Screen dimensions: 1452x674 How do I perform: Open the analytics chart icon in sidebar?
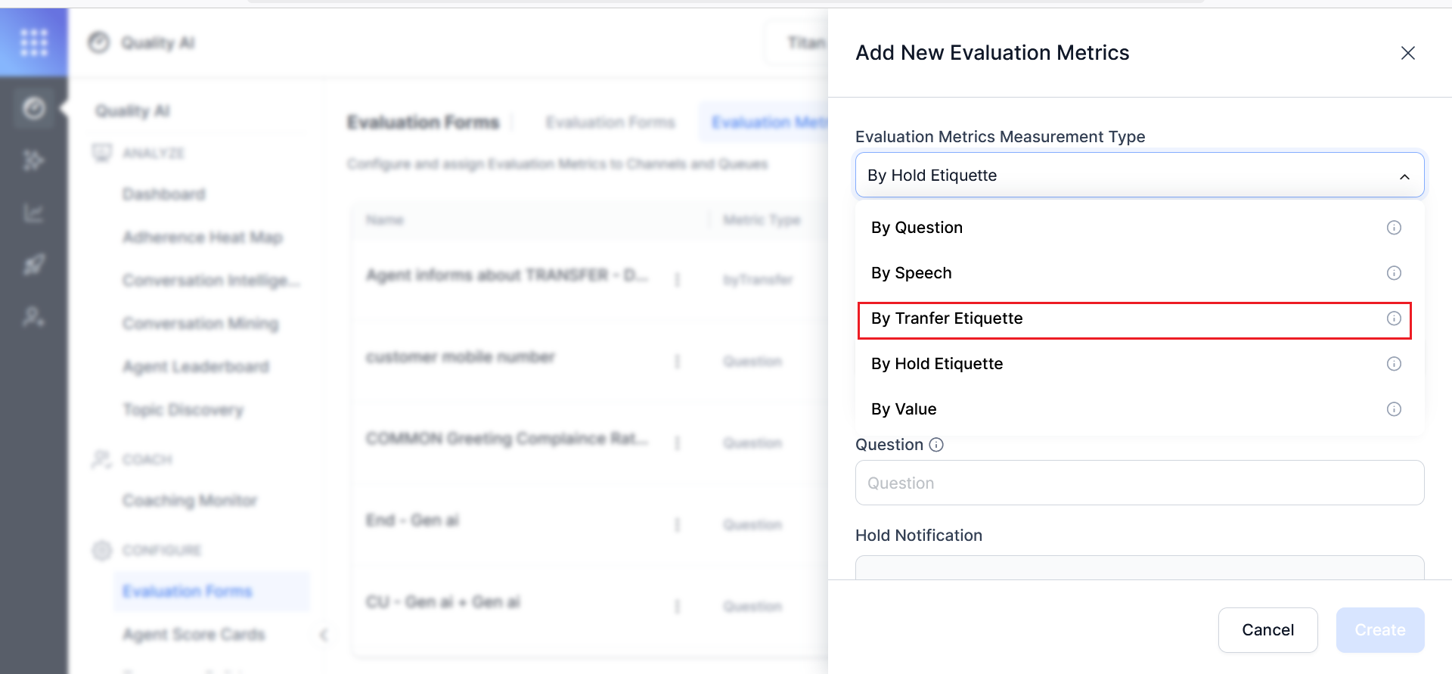(34, 213)
